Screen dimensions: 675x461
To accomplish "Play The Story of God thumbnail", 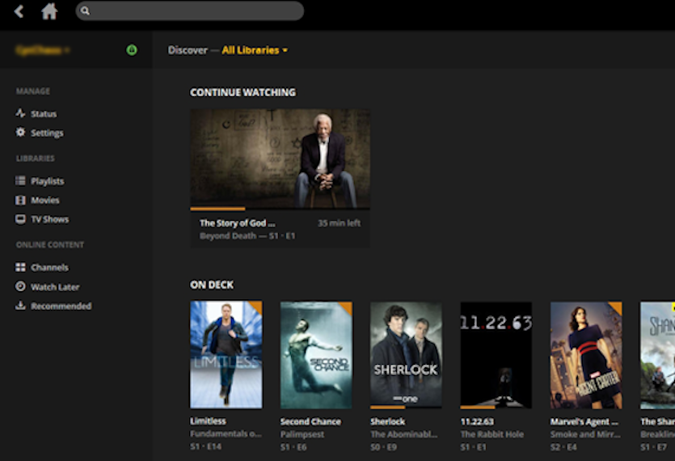I will click(x=280, y=159).
